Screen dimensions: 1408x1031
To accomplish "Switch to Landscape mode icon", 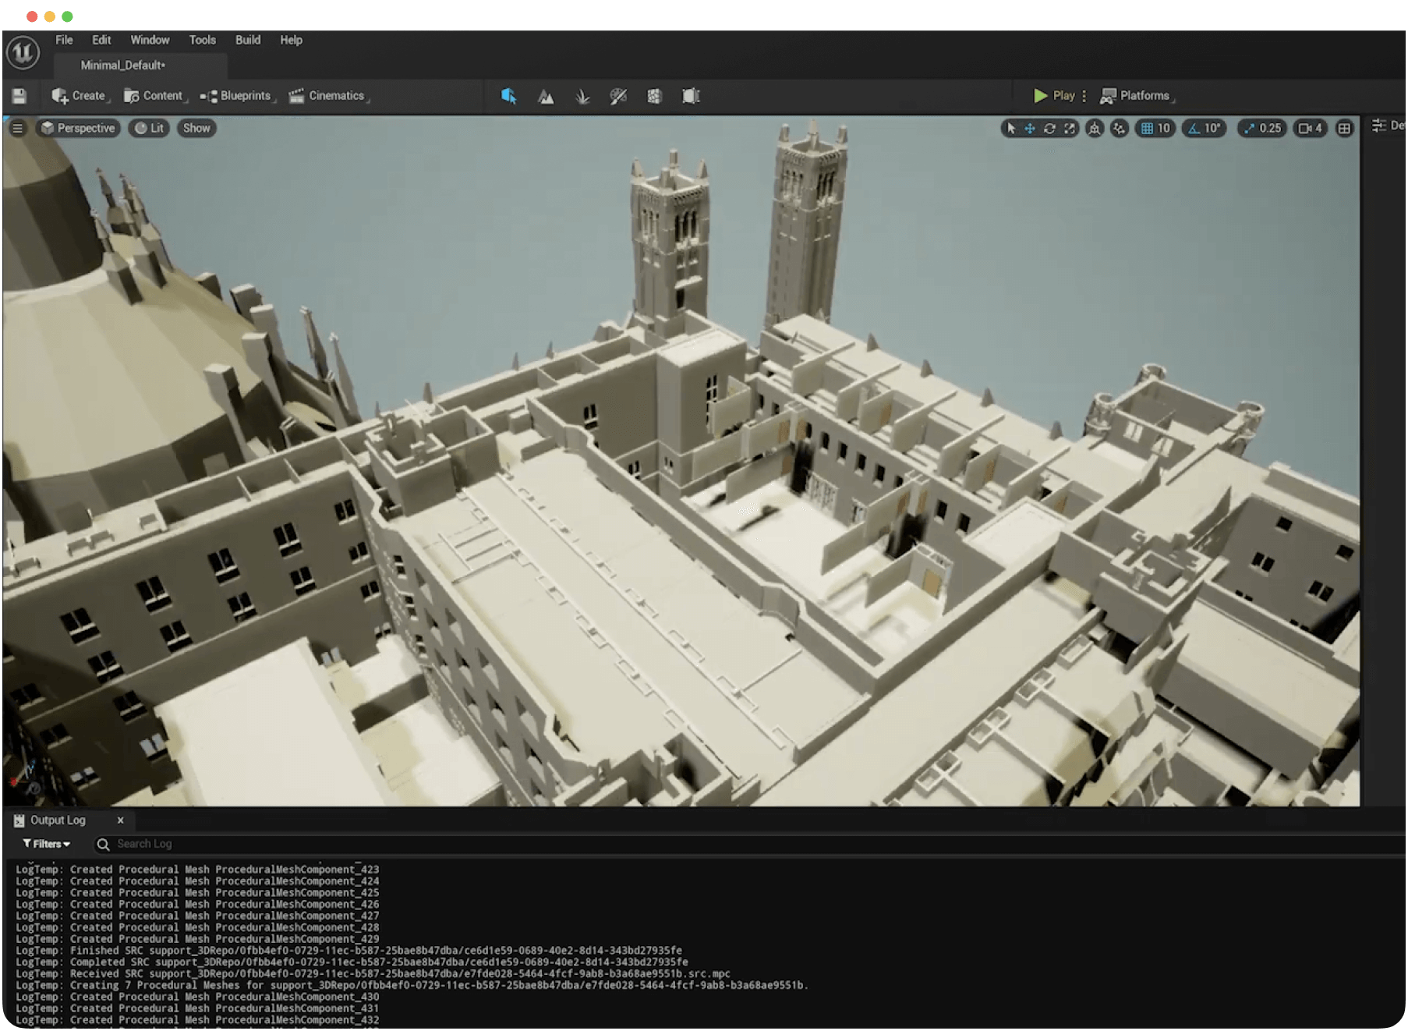I will [546, 97].
